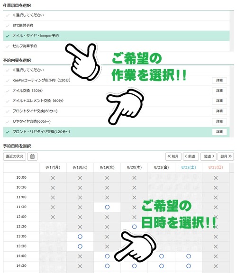This screenshot has height=273, width=237.
Task: Click unavailable X at 8/17(月) 10:00
Action: click(53, 178)
